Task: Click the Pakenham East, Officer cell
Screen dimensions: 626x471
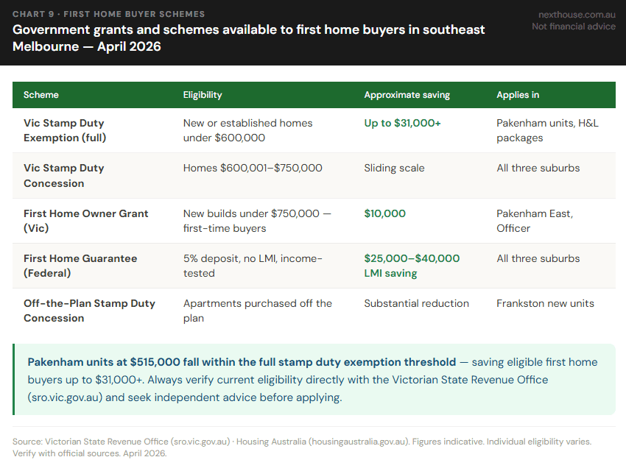Action: pos(534,221)
